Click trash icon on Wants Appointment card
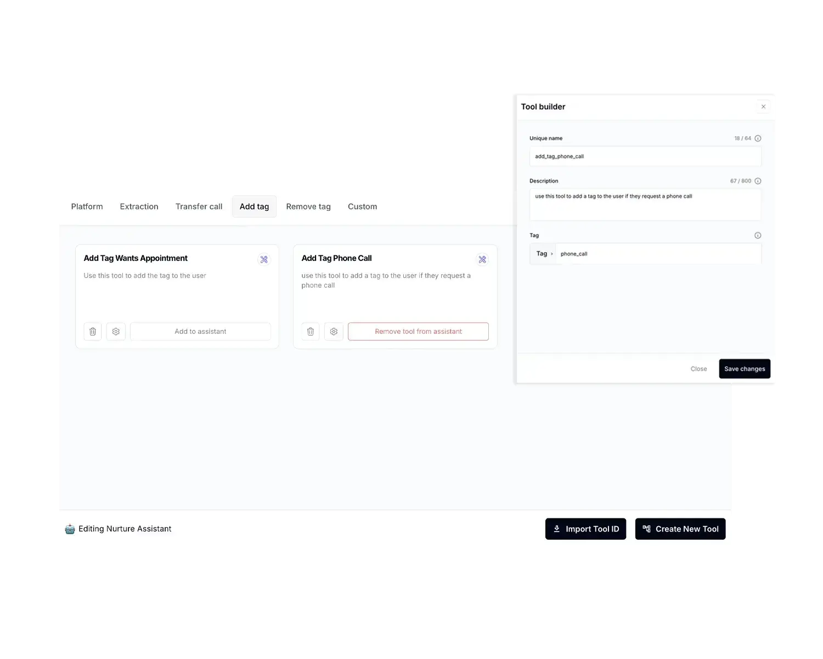823x659 pixels. [93, 332]
